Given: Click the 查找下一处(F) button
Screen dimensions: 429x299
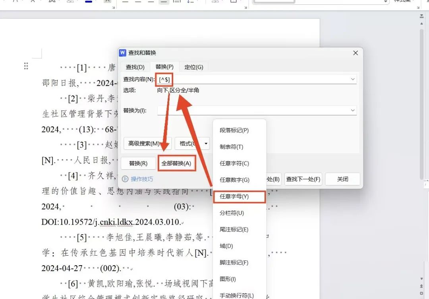Looking at the screenshot, I should [303, 179].
